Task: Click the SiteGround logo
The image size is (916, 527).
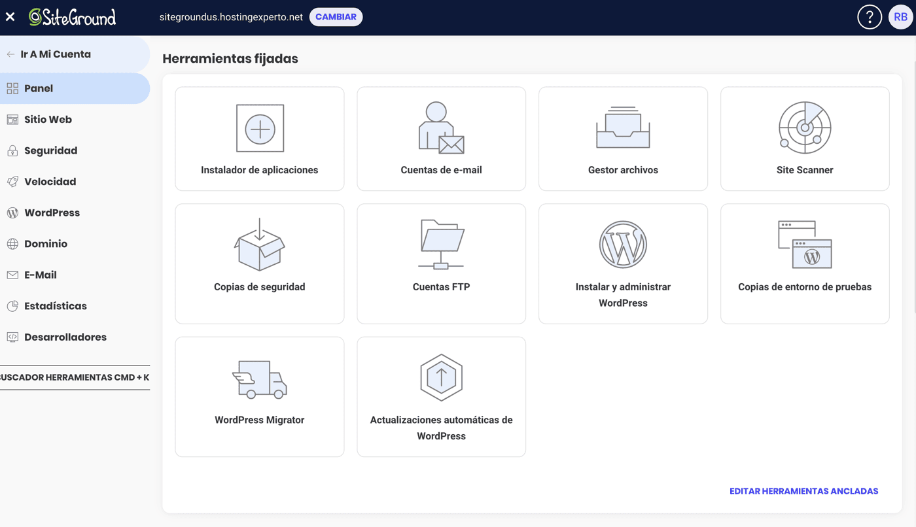Action: pyautogui.click(x=73, y=17)
